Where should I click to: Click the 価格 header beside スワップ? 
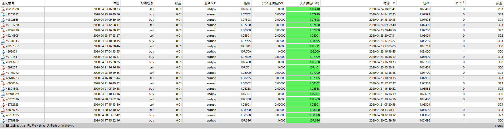[414, 3]
